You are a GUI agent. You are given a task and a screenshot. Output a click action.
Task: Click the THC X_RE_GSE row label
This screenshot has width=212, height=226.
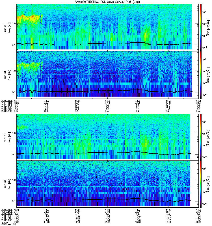(x=7, y=210)
